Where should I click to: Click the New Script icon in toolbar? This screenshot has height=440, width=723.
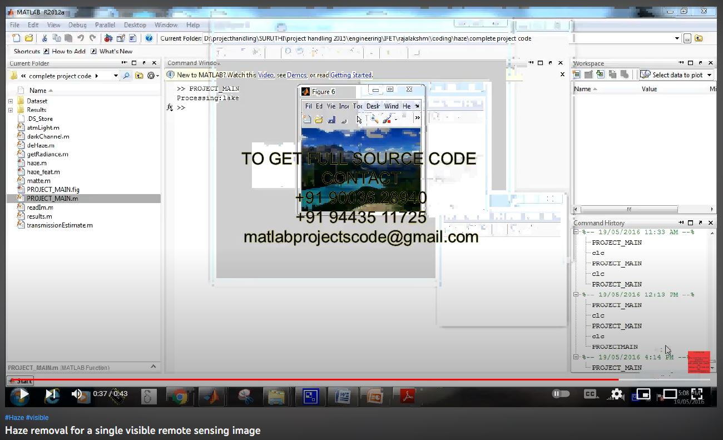pyautogui.click(x=16, y=38)
